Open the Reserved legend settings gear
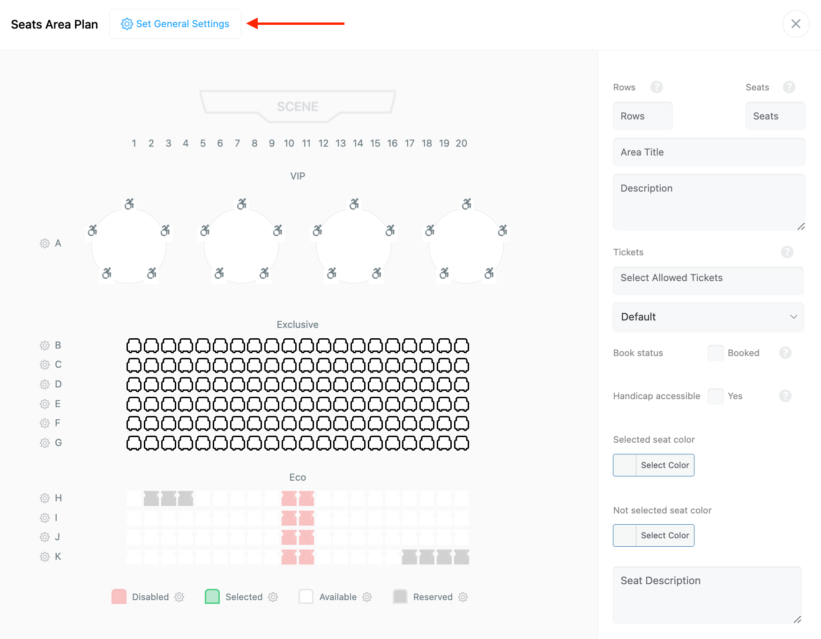821x639 pixels. click(x=463, y=597)
